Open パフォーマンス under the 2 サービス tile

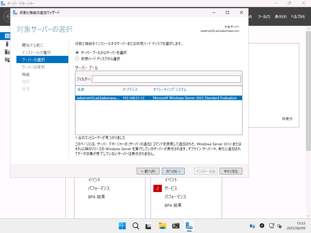[175, 197]
